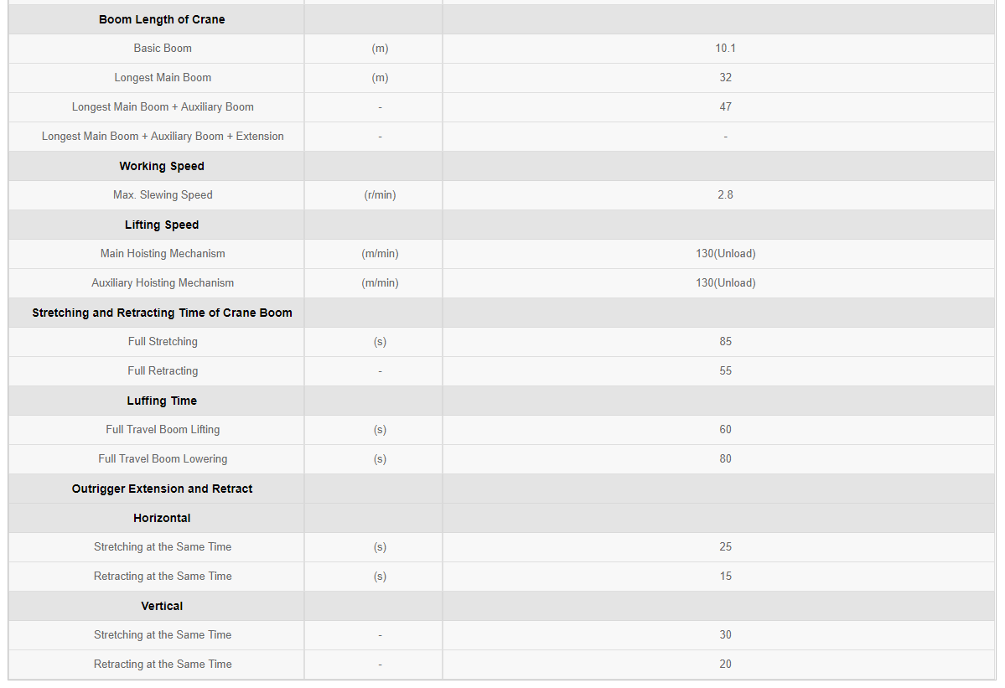
Task: Select the Full Retracting row label
Action: (163, 371)
